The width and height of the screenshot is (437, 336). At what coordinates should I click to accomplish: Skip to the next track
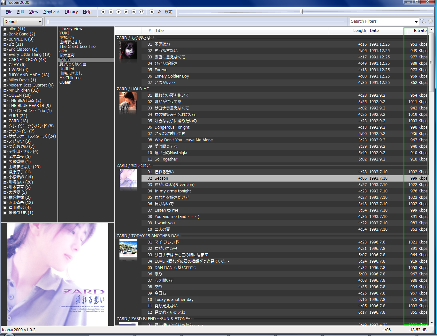click(134, 12)
